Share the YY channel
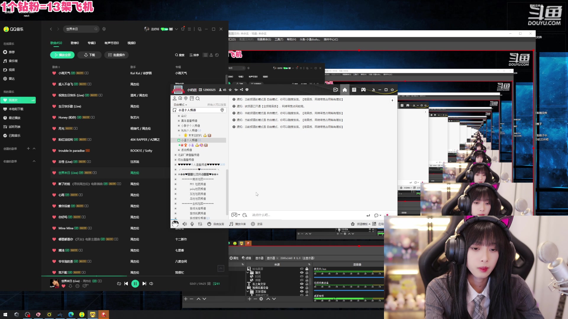Viewport: 568px width, 319px height. pos(241,90)
